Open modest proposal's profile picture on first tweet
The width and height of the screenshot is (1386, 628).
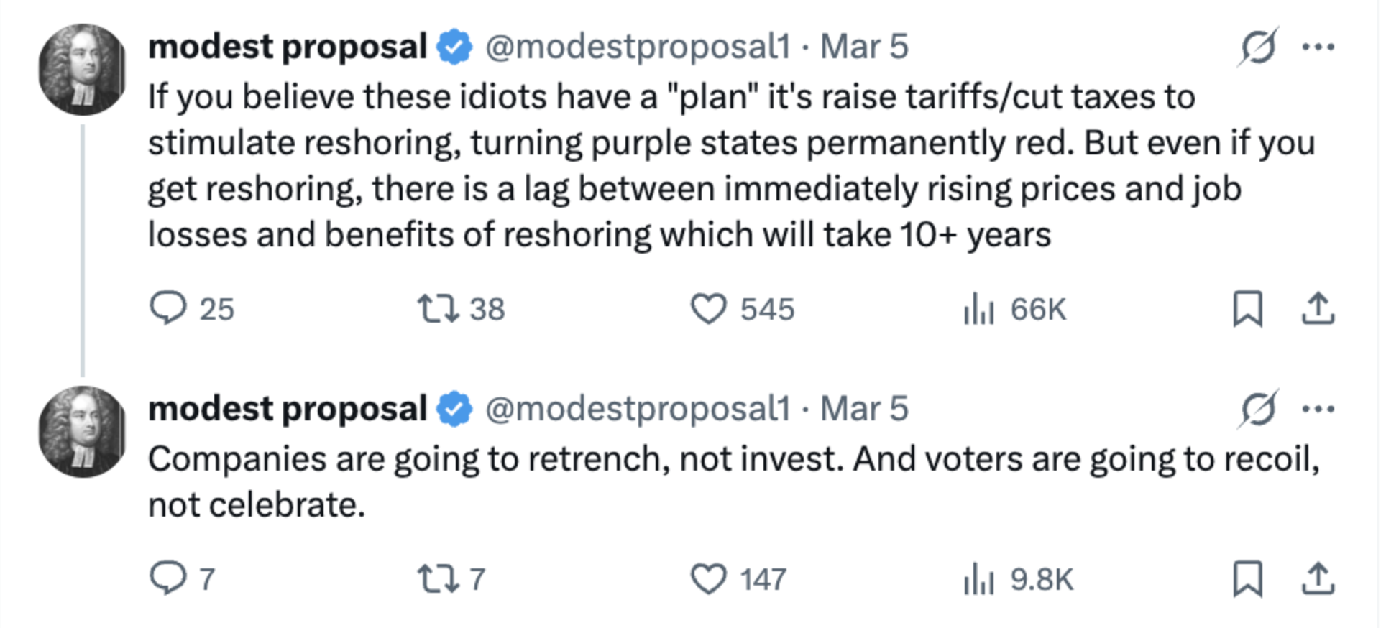click(x=82, y=70)
